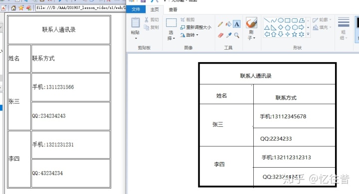Choose the five-point star shape
Image resolution: width=359 pixels, height=194 pixels.
295,34
